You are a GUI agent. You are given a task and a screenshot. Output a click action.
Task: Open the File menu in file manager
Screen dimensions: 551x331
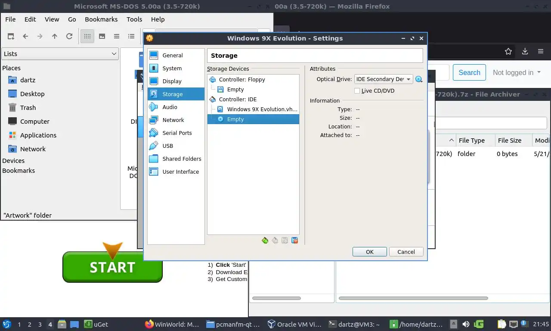tap(10, 19)
